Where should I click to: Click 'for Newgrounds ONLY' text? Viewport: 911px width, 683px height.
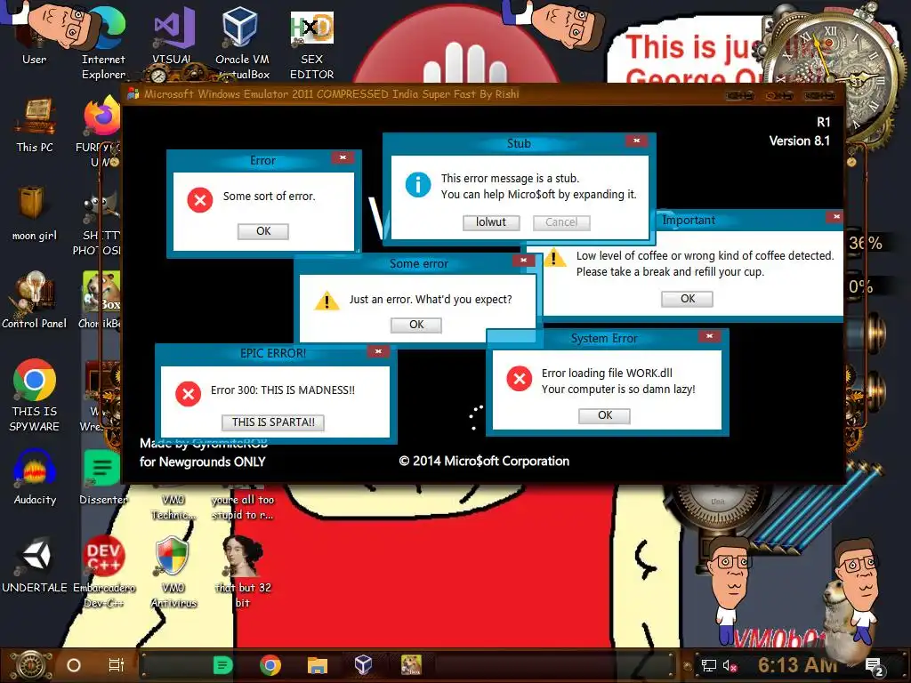coord(202,462)
